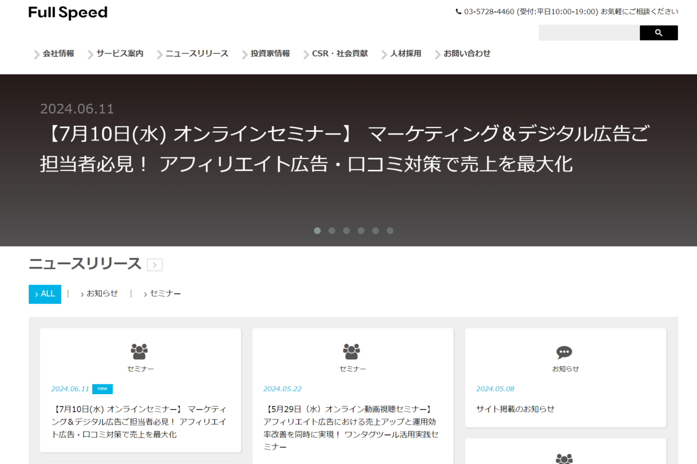Select the second carousel dot
Viewport: 697px width, 464px height.
[332, 230]
